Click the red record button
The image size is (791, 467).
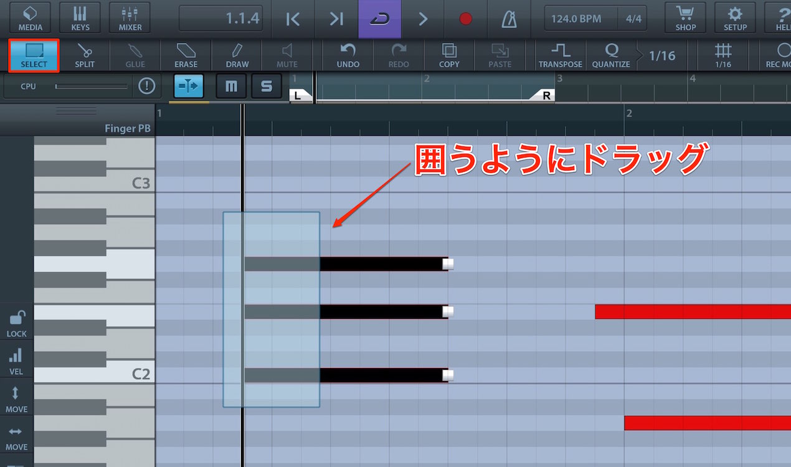pyautogui.click(x=466, y=19)
